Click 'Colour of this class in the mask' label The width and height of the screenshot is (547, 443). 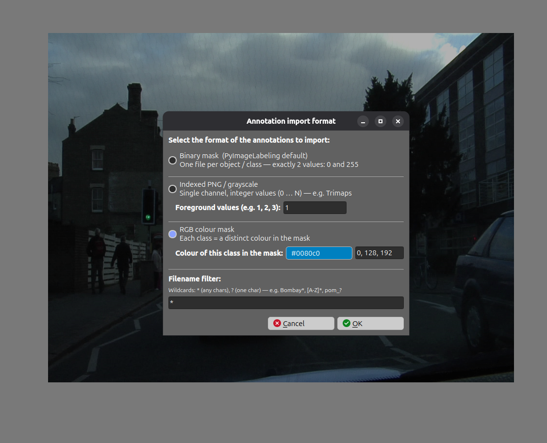click(x=229, y=253)
